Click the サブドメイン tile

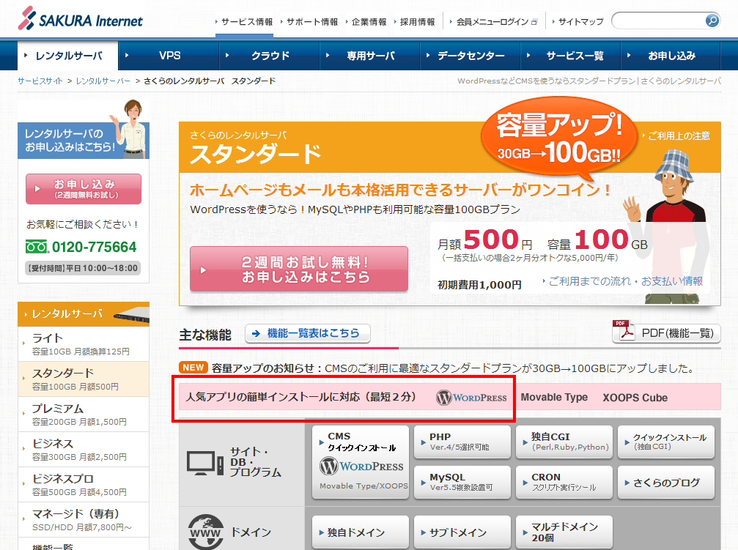click(x=462, y=532)
